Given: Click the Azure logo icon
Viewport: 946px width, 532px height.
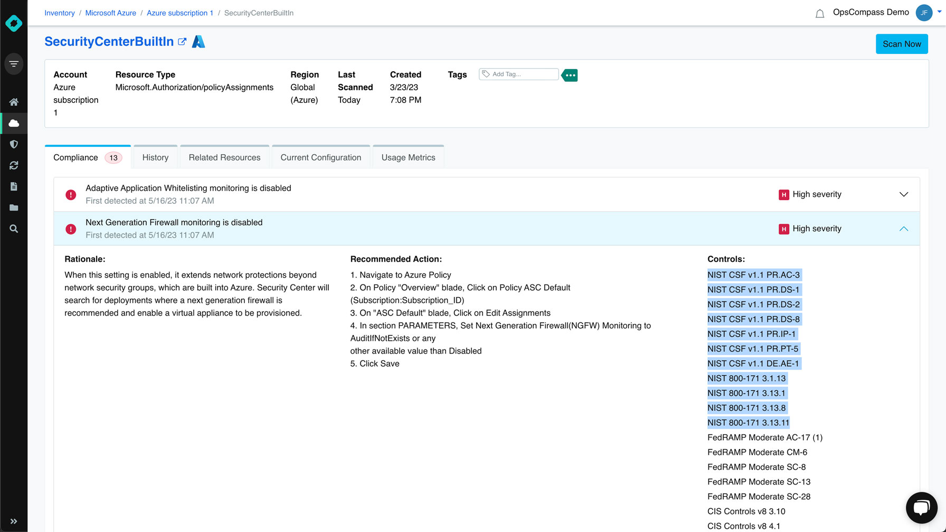Looking at the screenshot, I should click(198, 42).
